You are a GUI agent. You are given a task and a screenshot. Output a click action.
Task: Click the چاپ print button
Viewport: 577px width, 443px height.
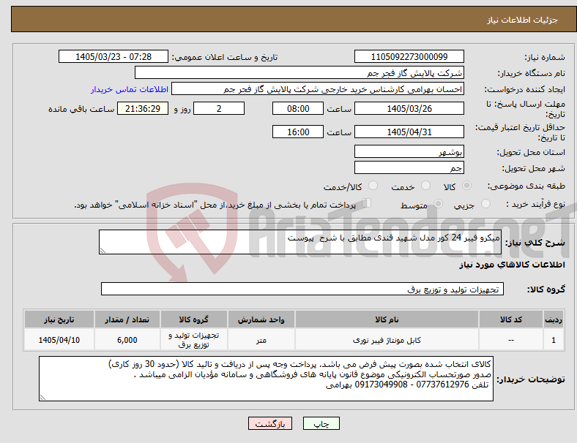pos(321,423)
